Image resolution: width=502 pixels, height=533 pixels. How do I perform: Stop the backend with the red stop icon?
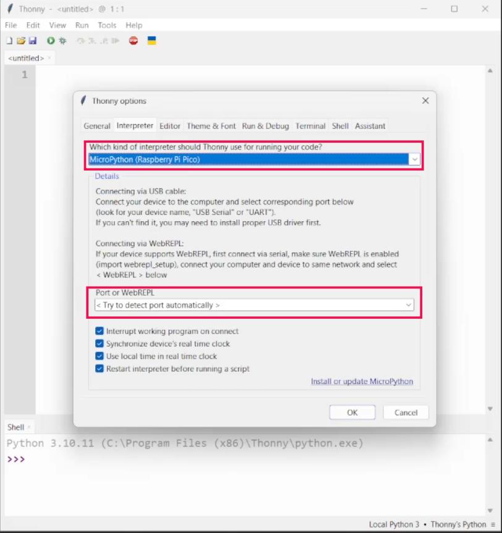point(132,39)
